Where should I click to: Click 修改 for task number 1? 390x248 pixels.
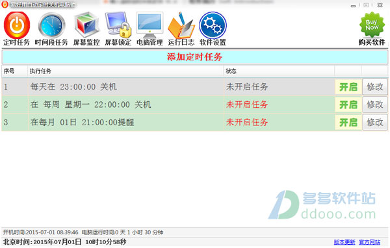coord(375,87)
